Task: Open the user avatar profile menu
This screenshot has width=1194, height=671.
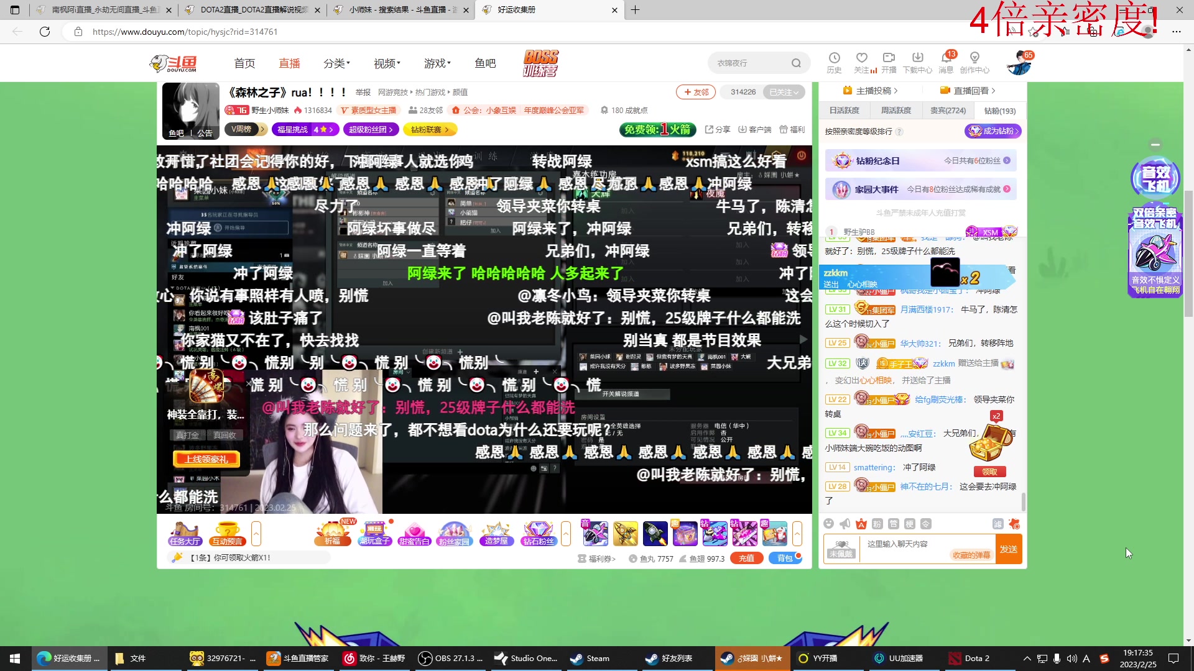Action: point(1019,63)
